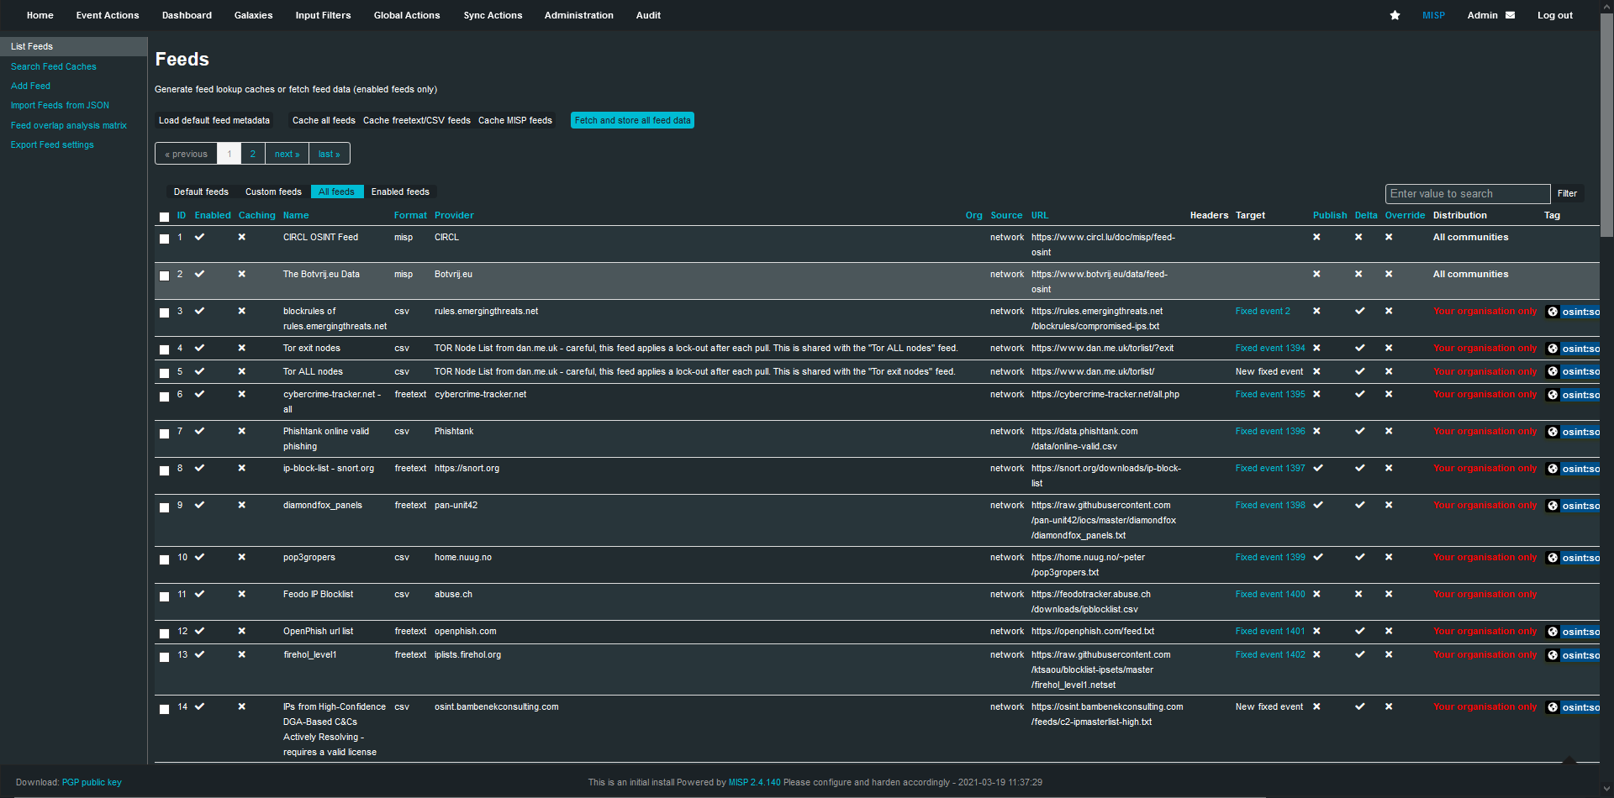Check the box for Phishtank online valid phishing
The image size is (1614, 798).
point(164,433)
